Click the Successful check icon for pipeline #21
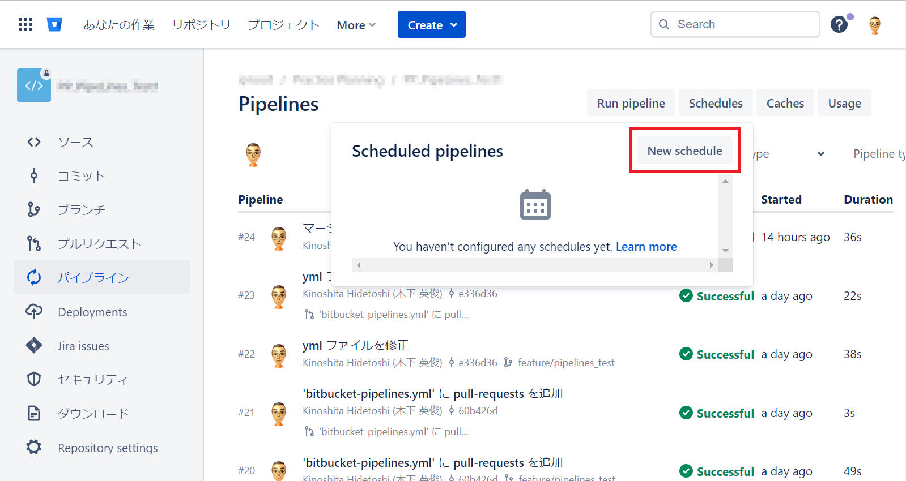 pos(686,413)
